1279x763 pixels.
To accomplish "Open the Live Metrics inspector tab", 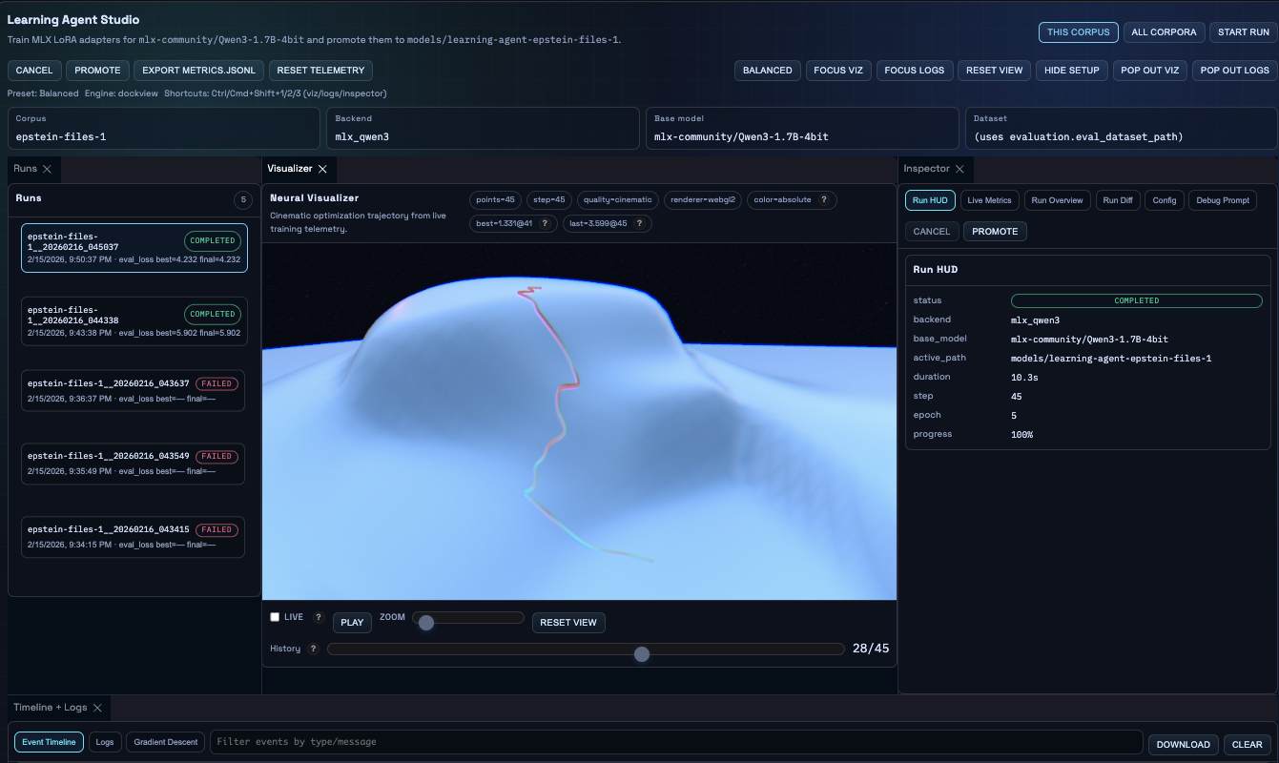I will tap(989, 200).
